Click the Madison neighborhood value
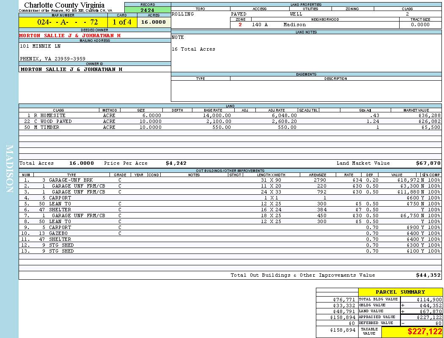The image size is (444, 338). (294, 25)
